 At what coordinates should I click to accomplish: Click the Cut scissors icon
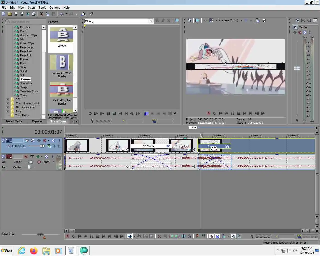pos(41,14)
